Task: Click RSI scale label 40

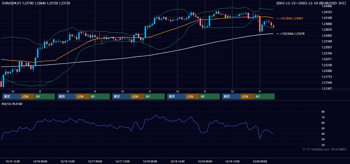Action: click(x=323, y=134)
